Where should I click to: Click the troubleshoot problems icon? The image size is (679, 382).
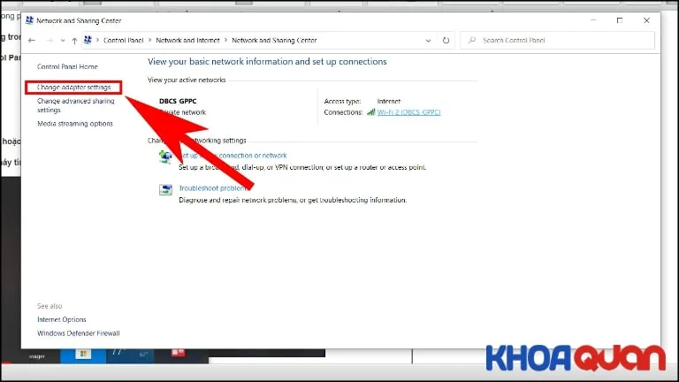(165, 189)
